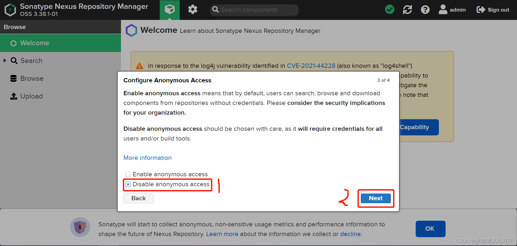Image resolution: width=517 pixels, height=246 pixels.
Task: Click the '3 of 4' step indicator text
Action: point(383,80)
